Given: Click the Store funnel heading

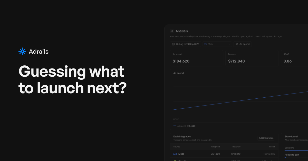Looking at the screenshot, I should point(291,136).
